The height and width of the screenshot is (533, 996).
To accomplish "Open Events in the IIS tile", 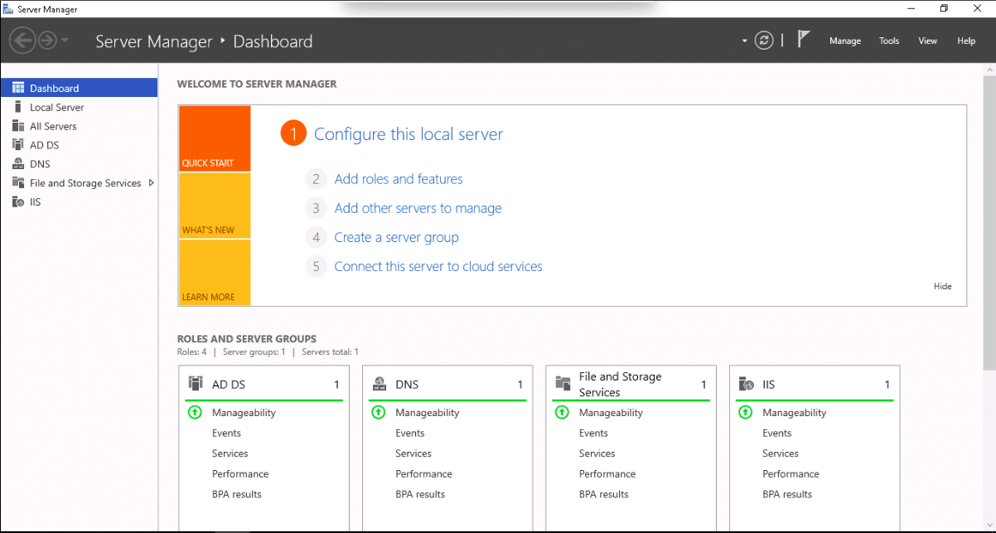I will (777, 433).
